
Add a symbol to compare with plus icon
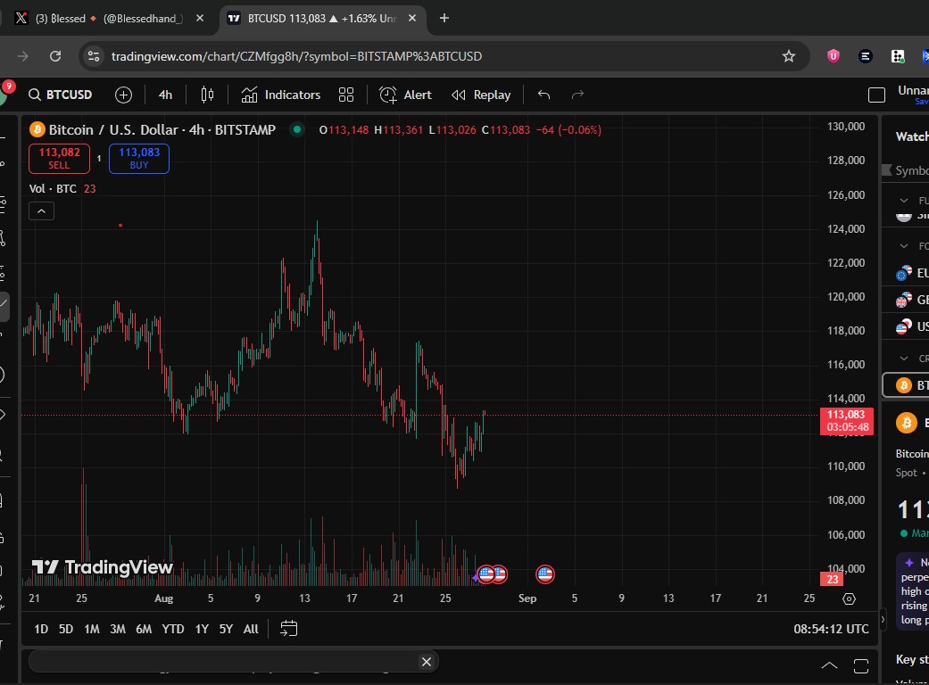click(123, 95)
